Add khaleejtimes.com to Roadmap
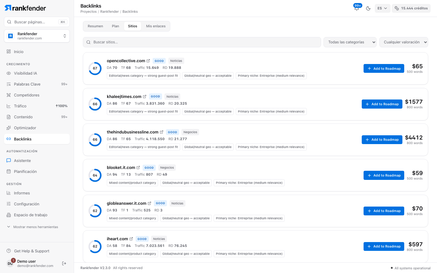Image resolution: width=437 pixels, height=273 pixels. pos(382,104)
